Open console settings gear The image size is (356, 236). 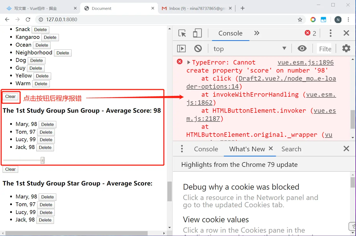pyautogui.click(x=346, y=48)
